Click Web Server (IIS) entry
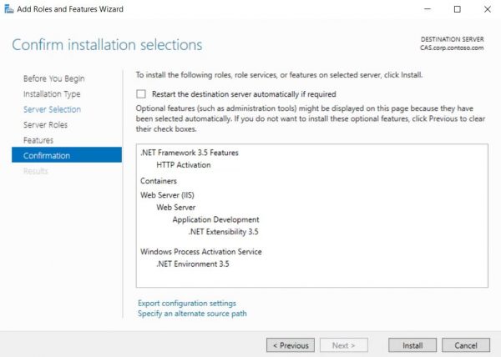The height and width of the screenshot is (357, 501). click(x=168, y=194)
